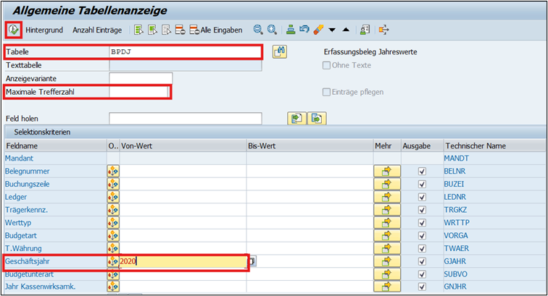Toggle the Ausgabe checkbox for Geschäftsjahr row

422,261
